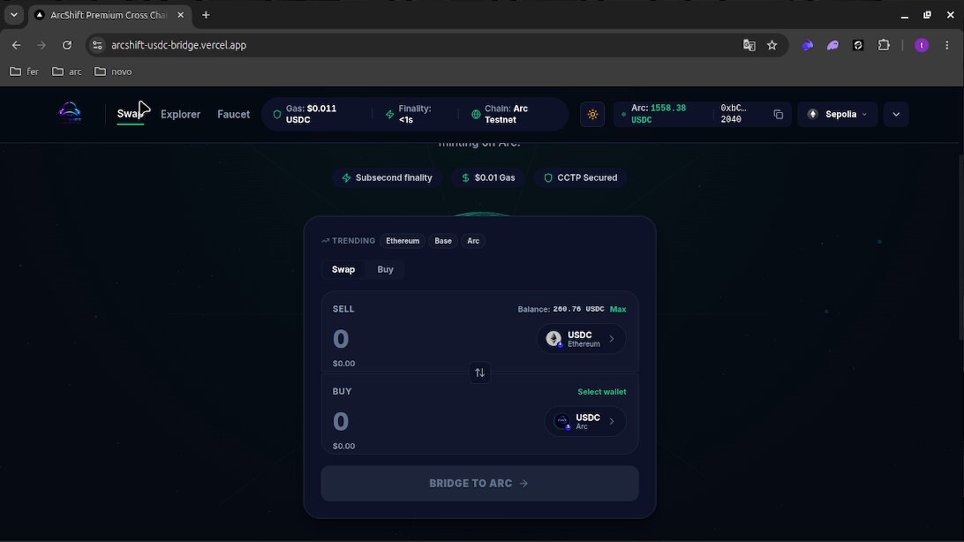
Task: Open the arc bookmarks folder
Action: 67,72
